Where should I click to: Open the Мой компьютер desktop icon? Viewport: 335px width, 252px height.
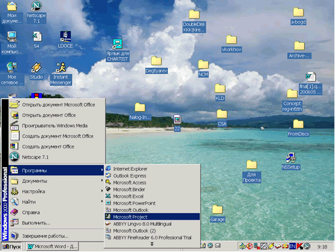coord(11,42)
